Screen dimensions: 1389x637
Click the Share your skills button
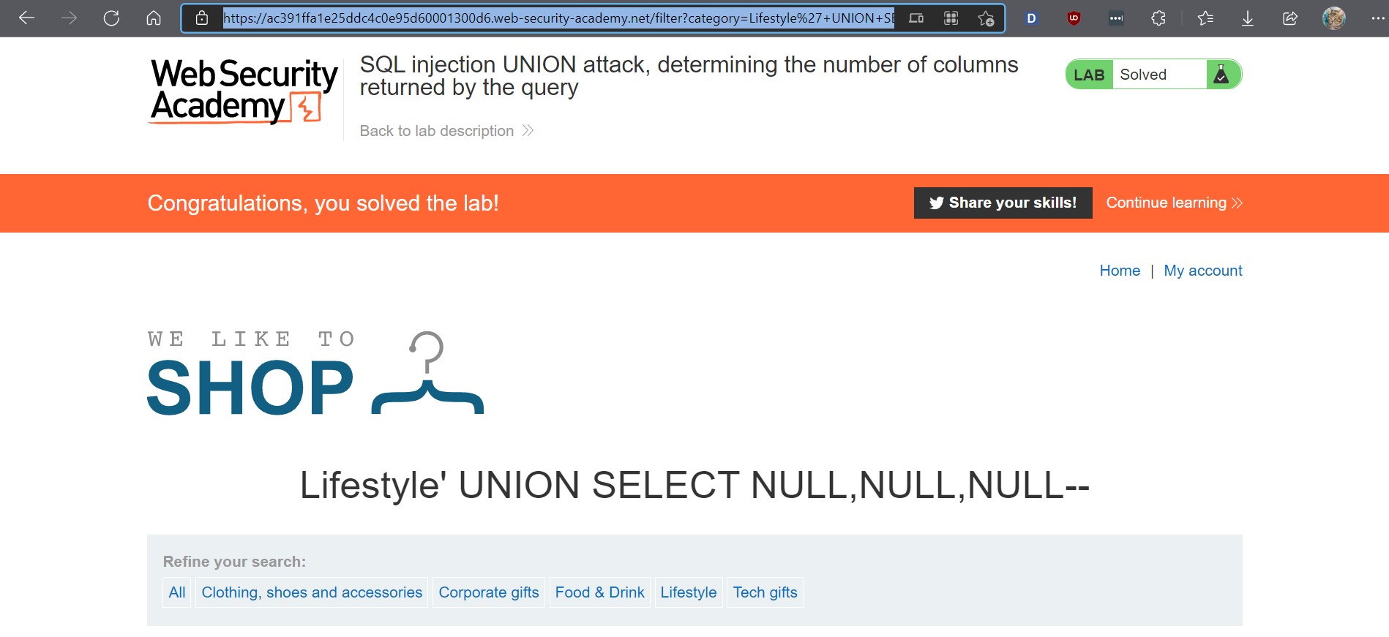tap(1003, 203)
